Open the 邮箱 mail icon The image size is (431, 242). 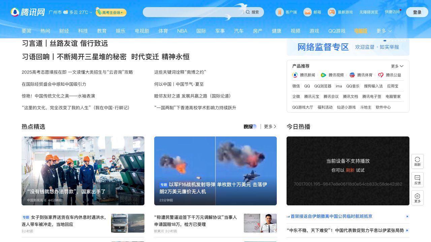click(x=307, y=12)
